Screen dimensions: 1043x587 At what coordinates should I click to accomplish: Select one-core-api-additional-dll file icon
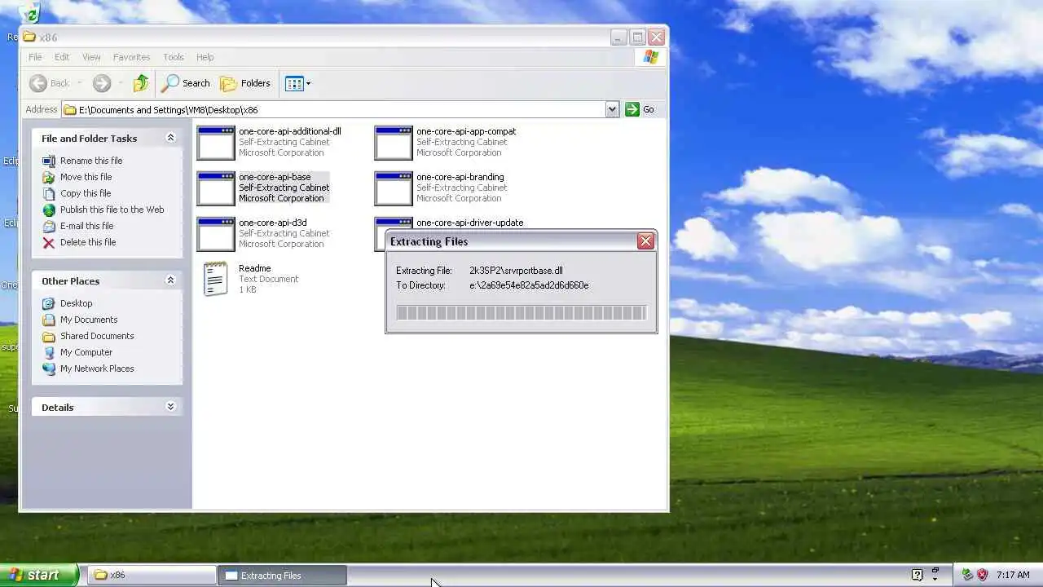(216, 143)
